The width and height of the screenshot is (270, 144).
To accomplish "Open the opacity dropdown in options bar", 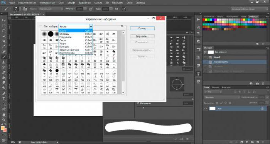I will 85,9.
